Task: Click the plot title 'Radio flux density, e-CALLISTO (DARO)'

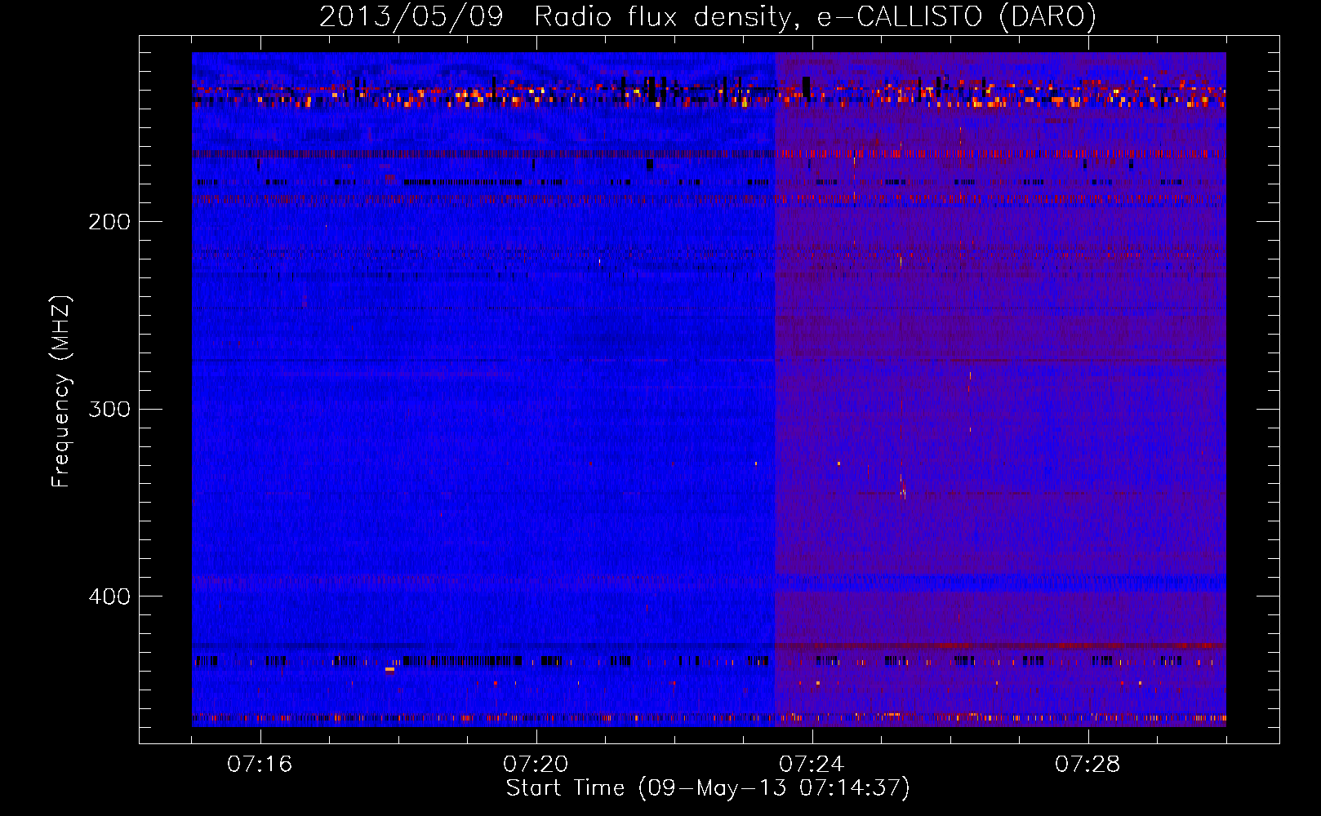Action: (x=815, y=16)
